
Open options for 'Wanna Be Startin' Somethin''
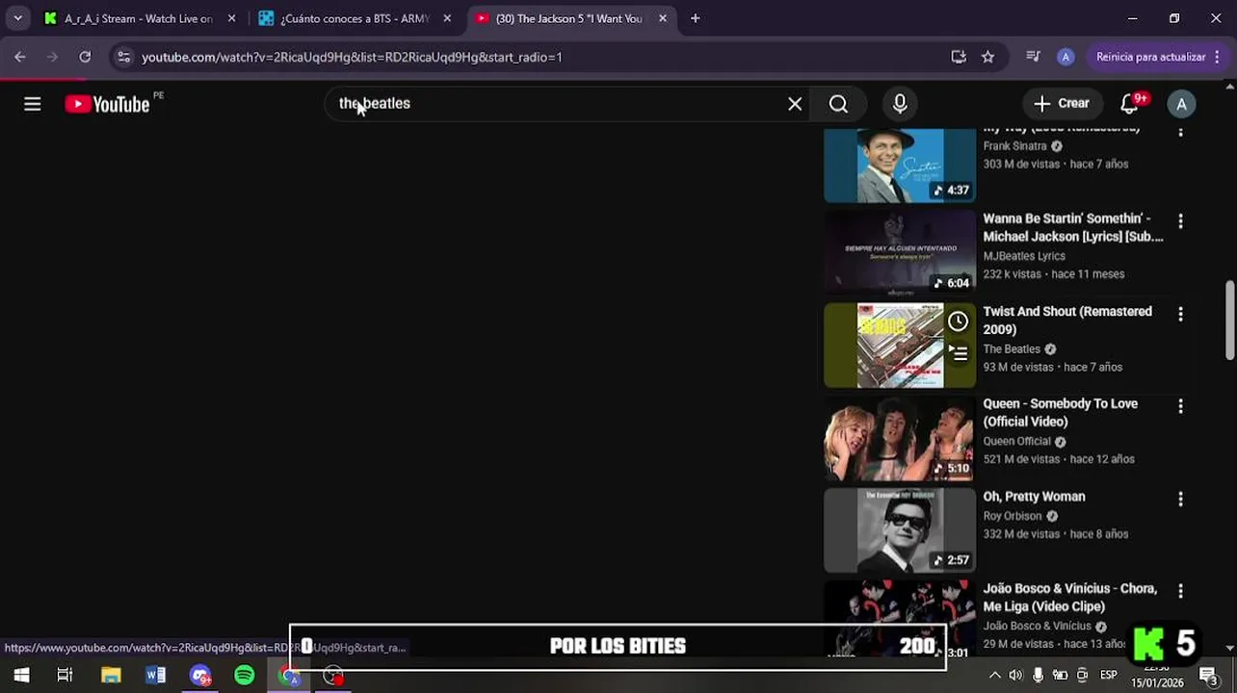pyautogui.click(x=1180, y=221)
